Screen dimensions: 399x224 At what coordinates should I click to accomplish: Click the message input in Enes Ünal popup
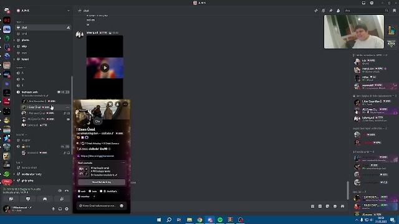coord(99,206)
